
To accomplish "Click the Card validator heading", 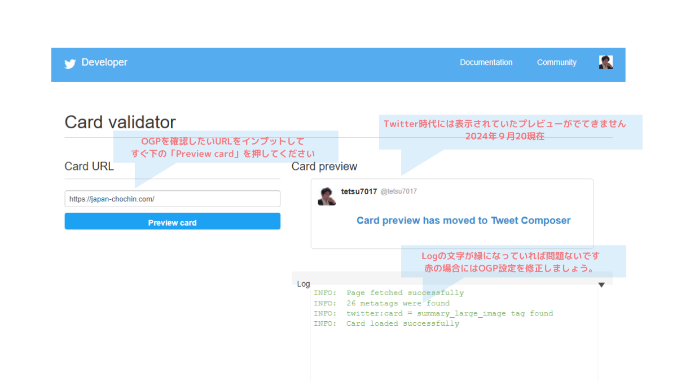I will (120, 122).
